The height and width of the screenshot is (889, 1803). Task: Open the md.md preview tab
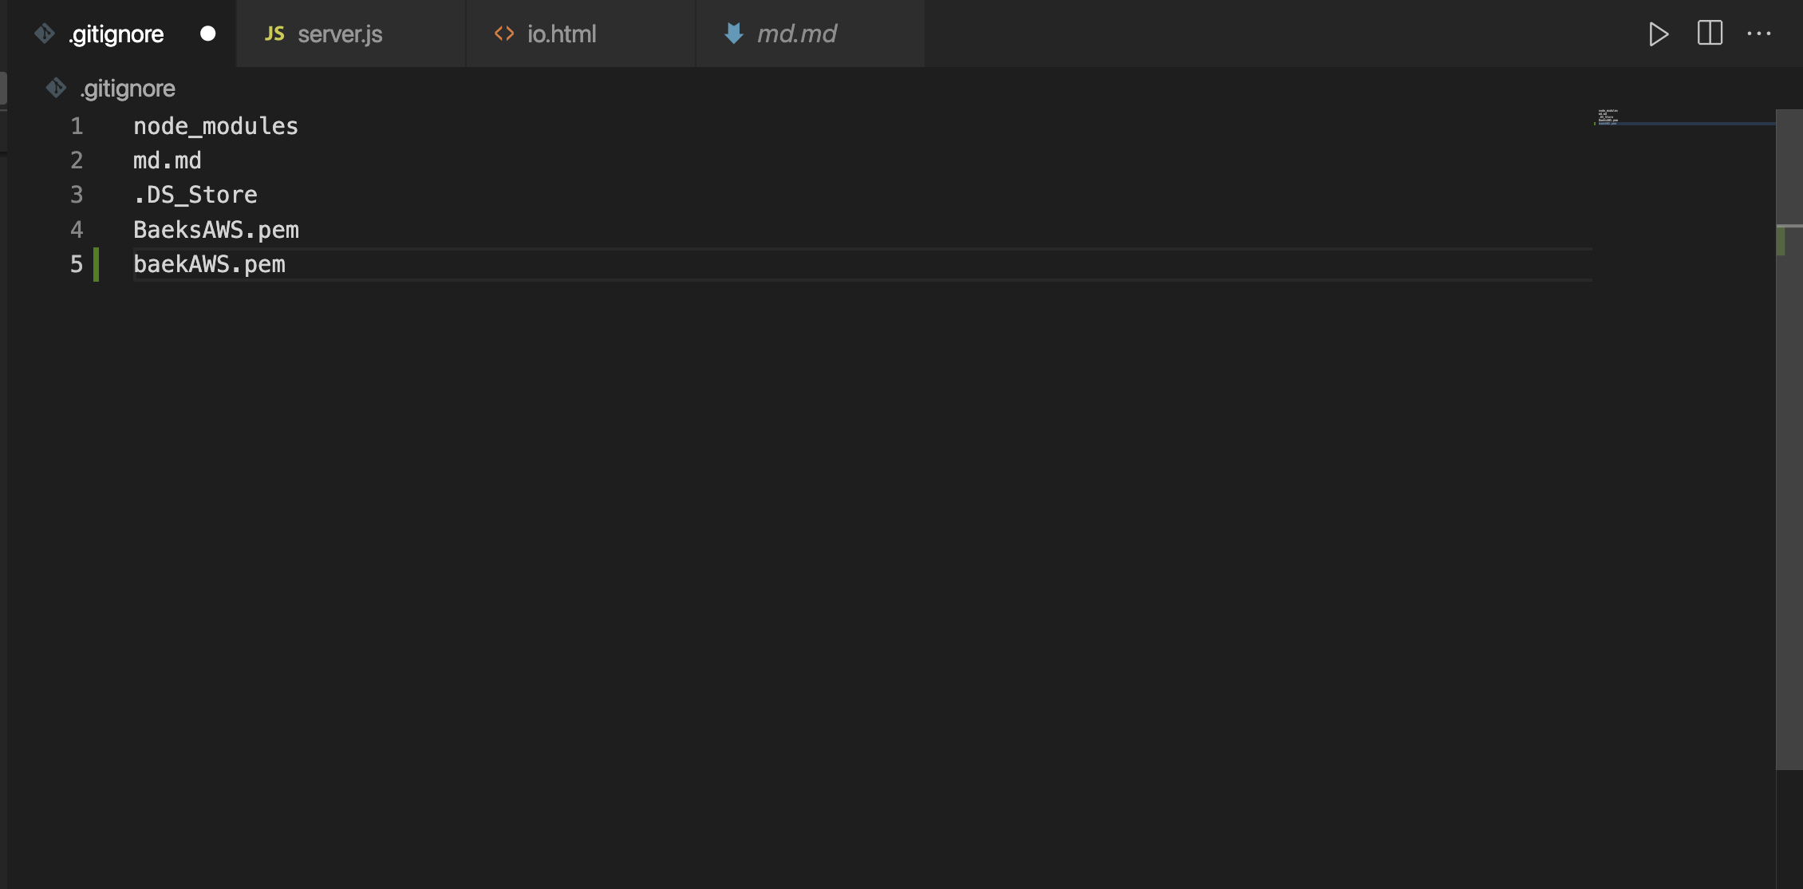pos(811,34)
